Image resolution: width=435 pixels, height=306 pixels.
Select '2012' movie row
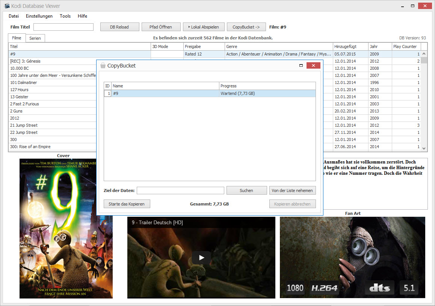point(53,118)
